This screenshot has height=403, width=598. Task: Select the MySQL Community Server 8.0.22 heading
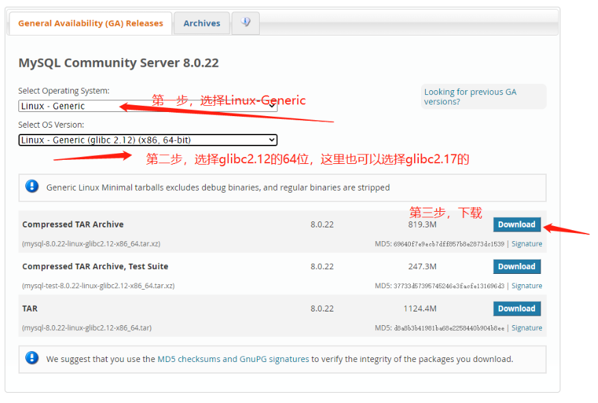pos(119,63)
